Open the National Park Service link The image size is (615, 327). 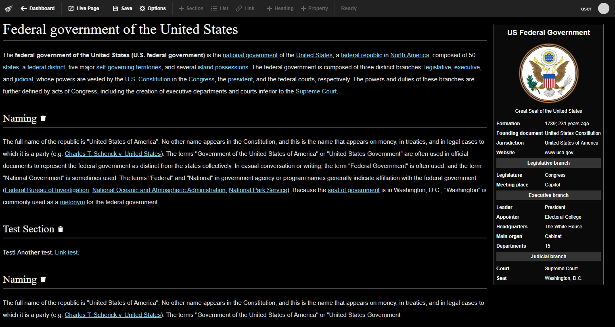[x=258, y=190]
